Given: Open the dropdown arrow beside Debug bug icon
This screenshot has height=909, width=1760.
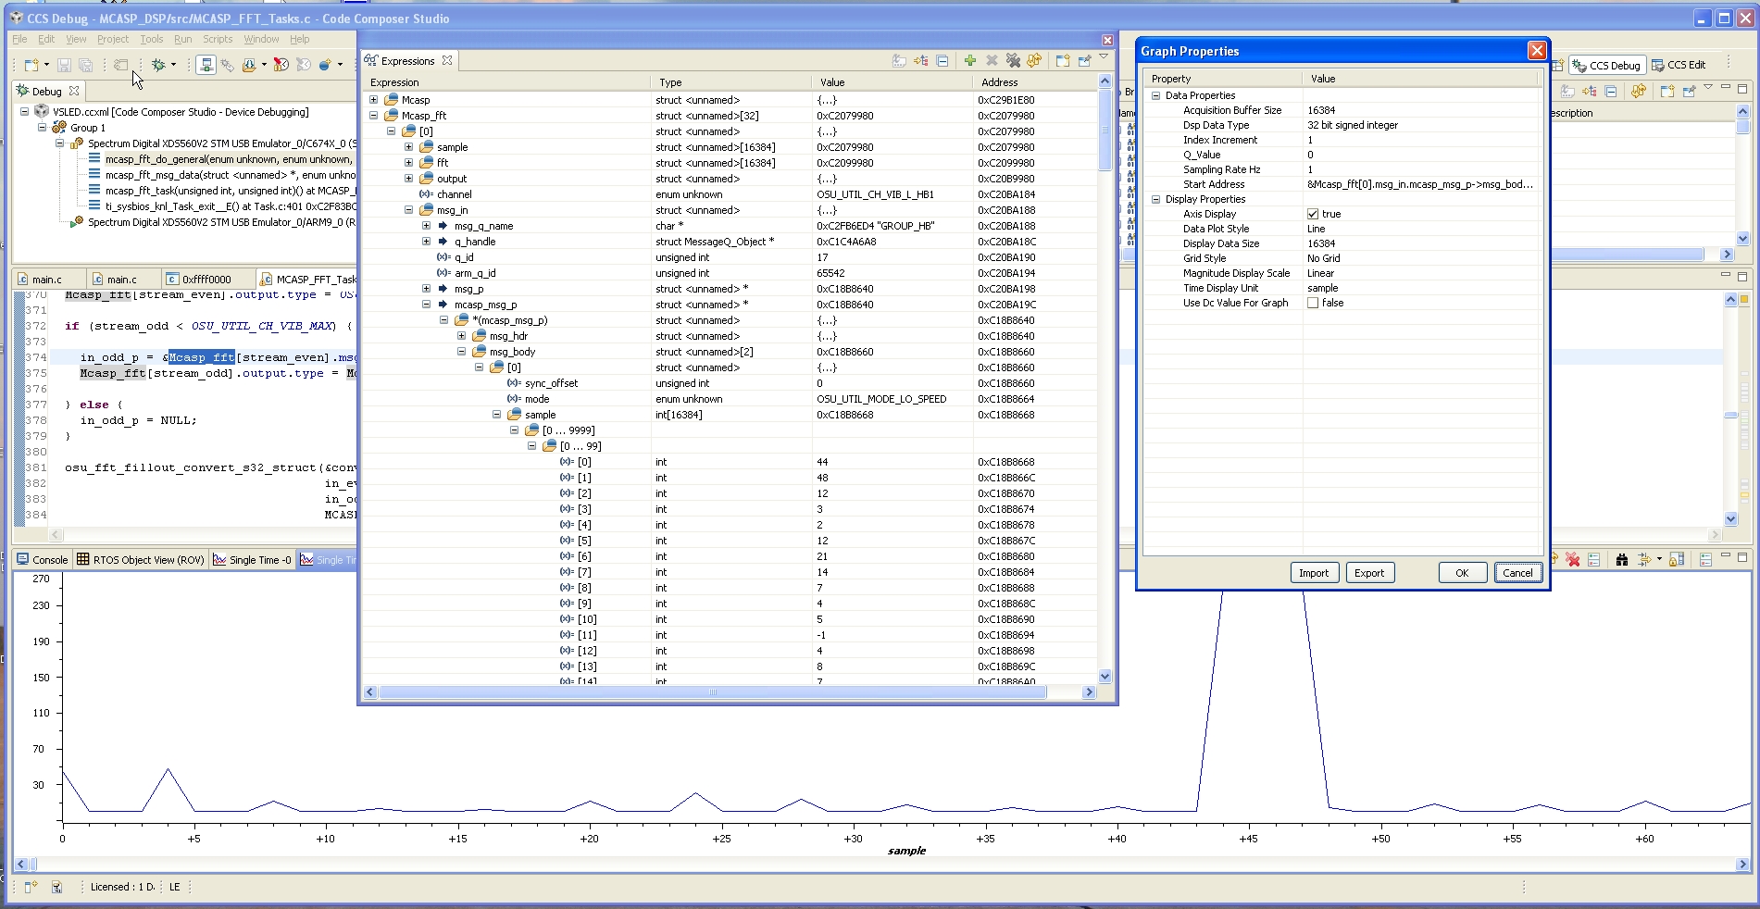Looking at the screenshot, I should point(173,65).
